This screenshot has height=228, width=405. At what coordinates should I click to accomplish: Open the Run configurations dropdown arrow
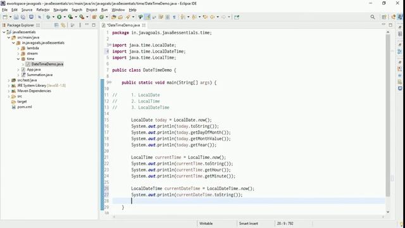click(x=65, y=17)
